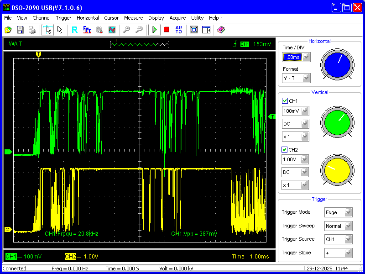
Task: Click the yellow CH2 vertical knob
Action: click(337, 169)
